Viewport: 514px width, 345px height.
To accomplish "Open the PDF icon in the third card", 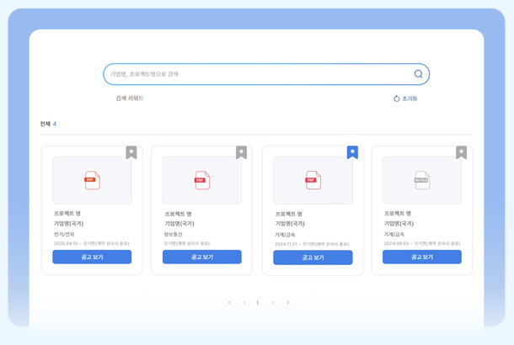I will click(x=313, y=180).
